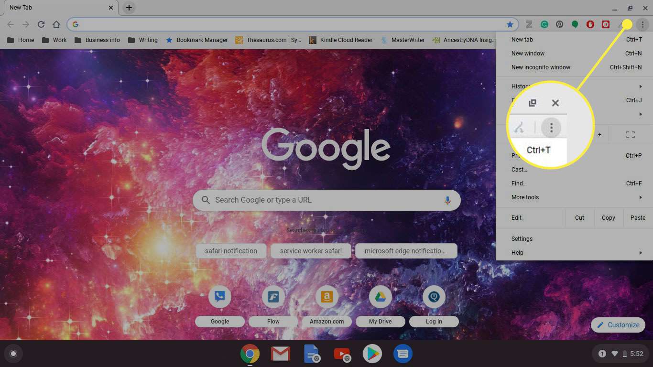Close the Chrome three-dot menu button
Image resolution: width=653 pixels, height=367 pixels.
(643, 24)
